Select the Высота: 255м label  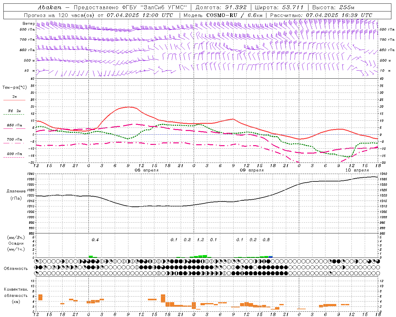(333, 7)
